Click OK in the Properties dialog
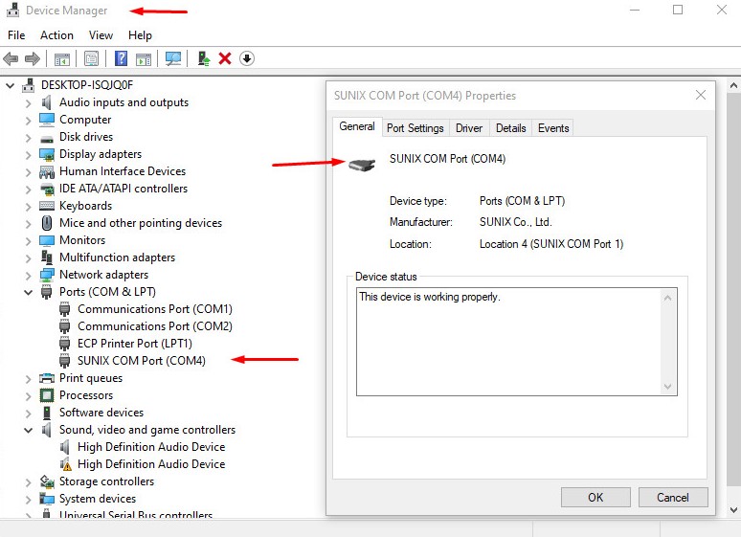Viewport: 741px width, 537px height. pyautogui.click(x=595, y=498)
